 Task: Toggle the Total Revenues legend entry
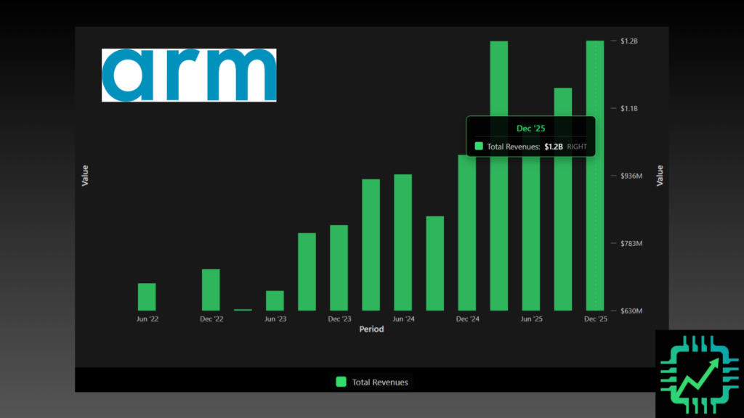pyautogui.click(x=372, y=382)
